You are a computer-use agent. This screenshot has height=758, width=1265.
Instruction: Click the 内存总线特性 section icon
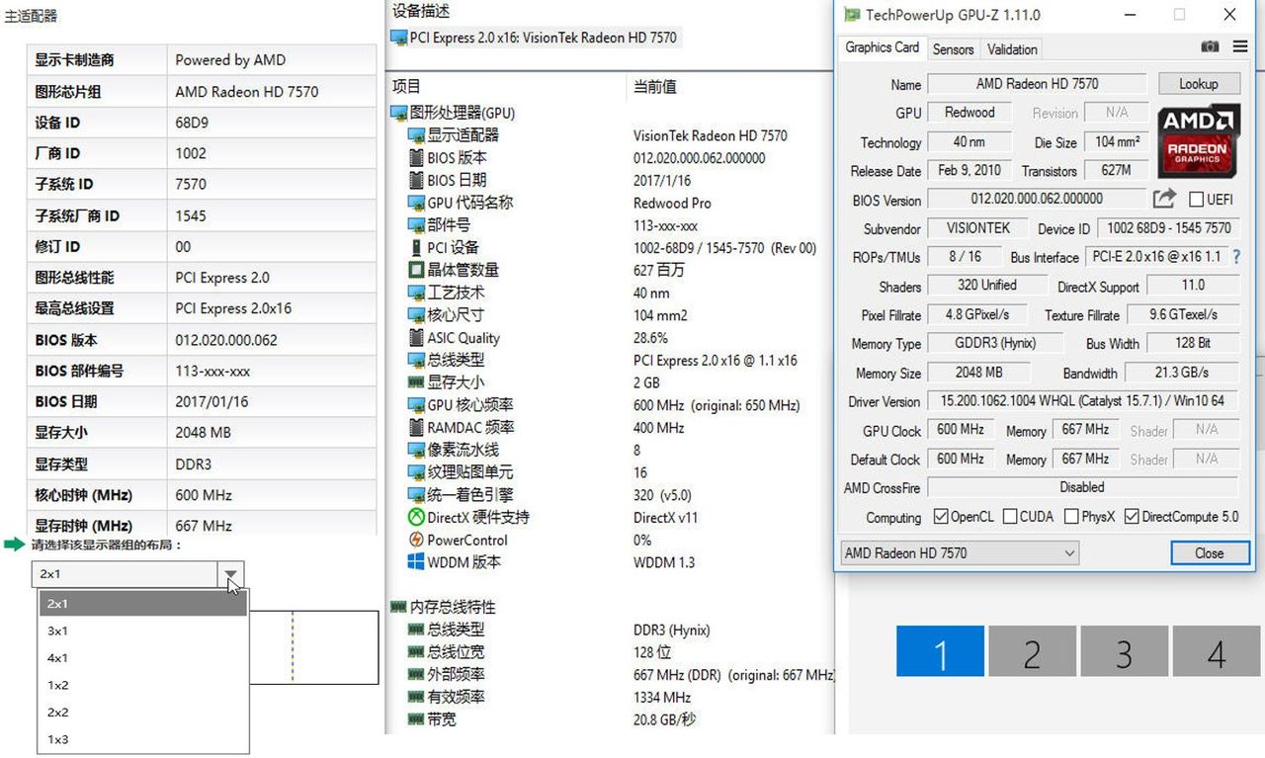pyautogui.click(x=399, y=607)
